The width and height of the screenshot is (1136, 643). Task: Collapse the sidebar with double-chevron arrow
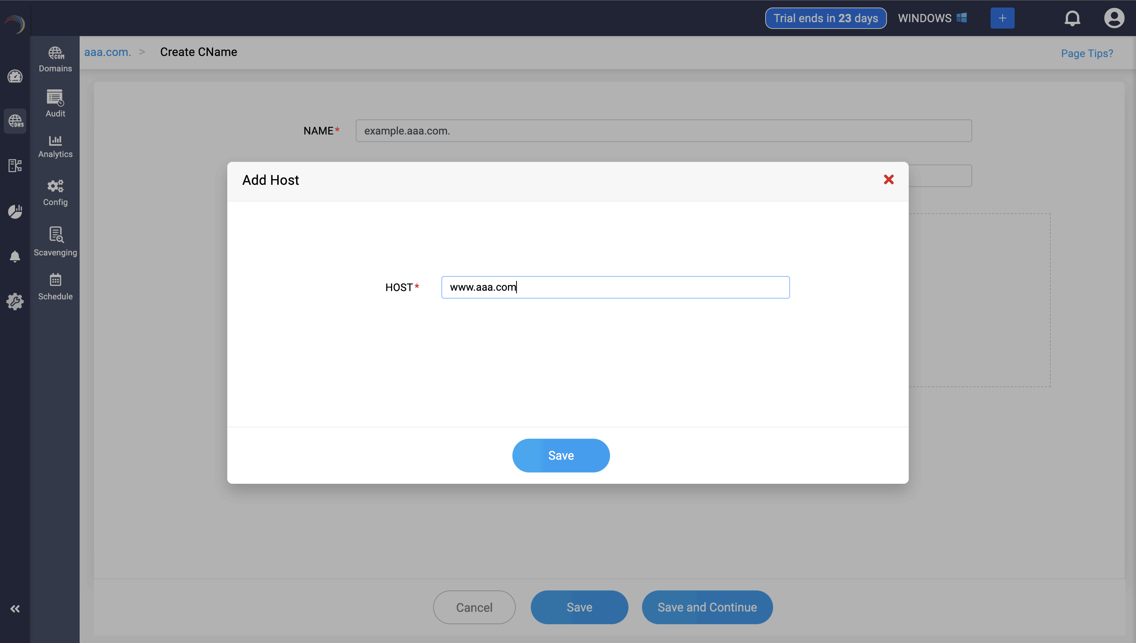15,608
